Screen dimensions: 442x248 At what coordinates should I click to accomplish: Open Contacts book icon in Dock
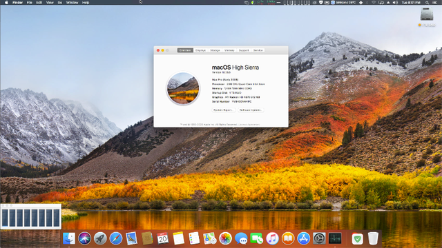tap(147, 238)
